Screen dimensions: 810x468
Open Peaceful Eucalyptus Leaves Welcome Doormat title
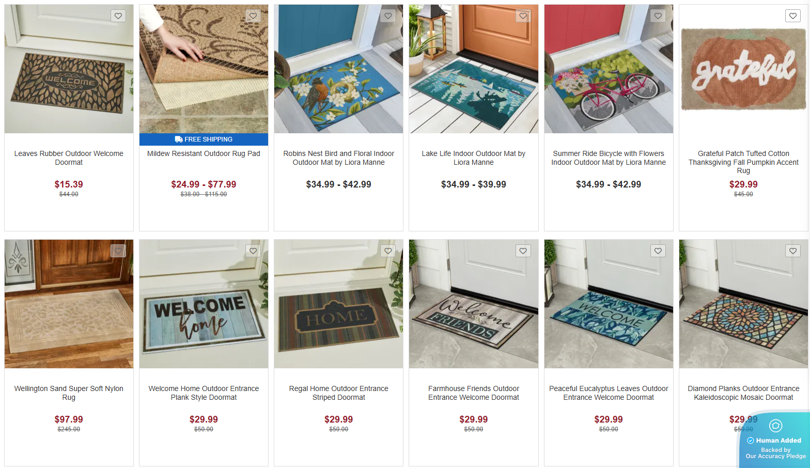coord(609,393)
